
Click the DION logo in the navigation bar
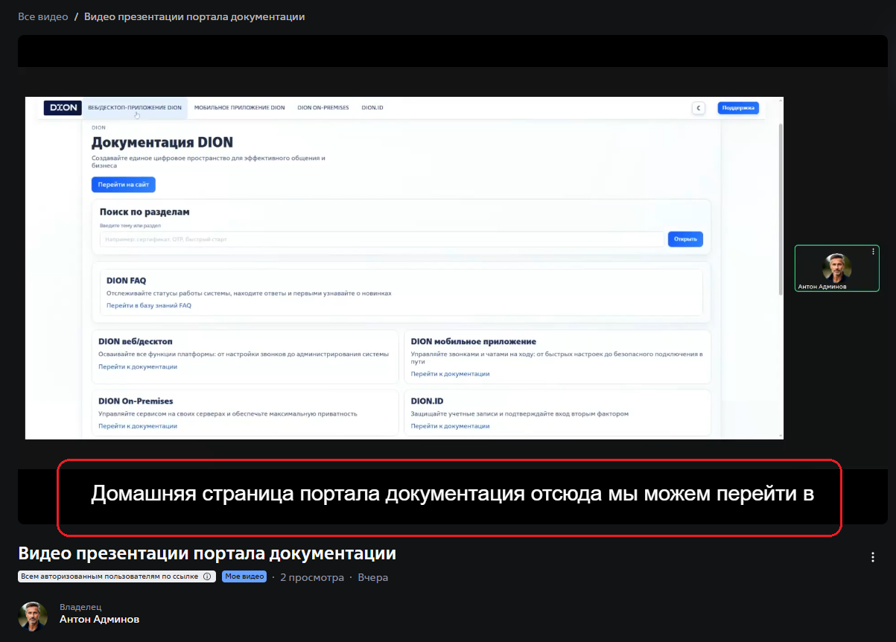63,107
